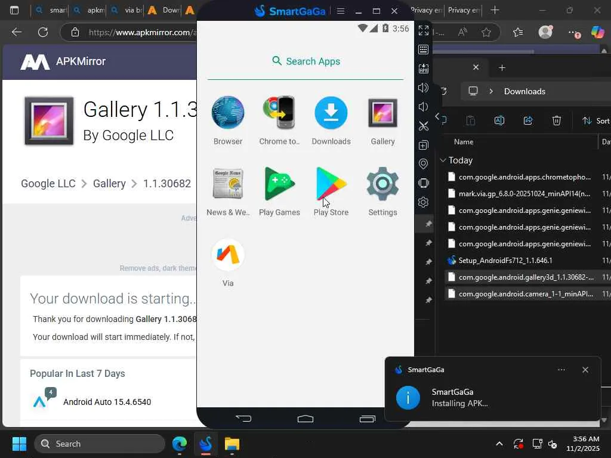Add new File Explorer tab
The width and height of the screenshot is (611, 458).
(x=502, y=68)
